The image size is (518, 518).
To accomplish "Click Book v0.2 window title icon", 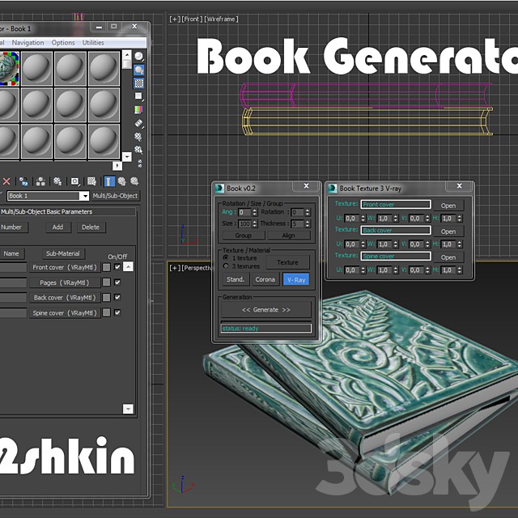I will tap(219, 189).
